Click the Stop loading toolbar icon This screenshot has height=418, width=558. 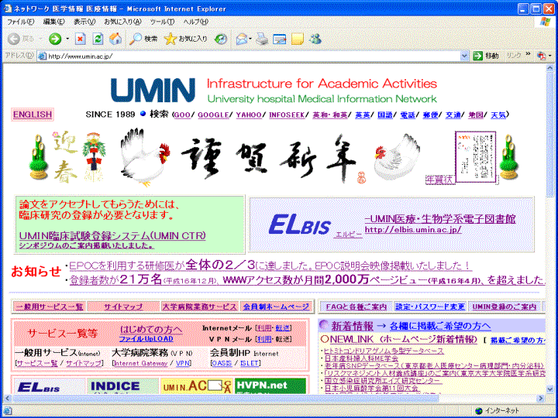(81, 39)
